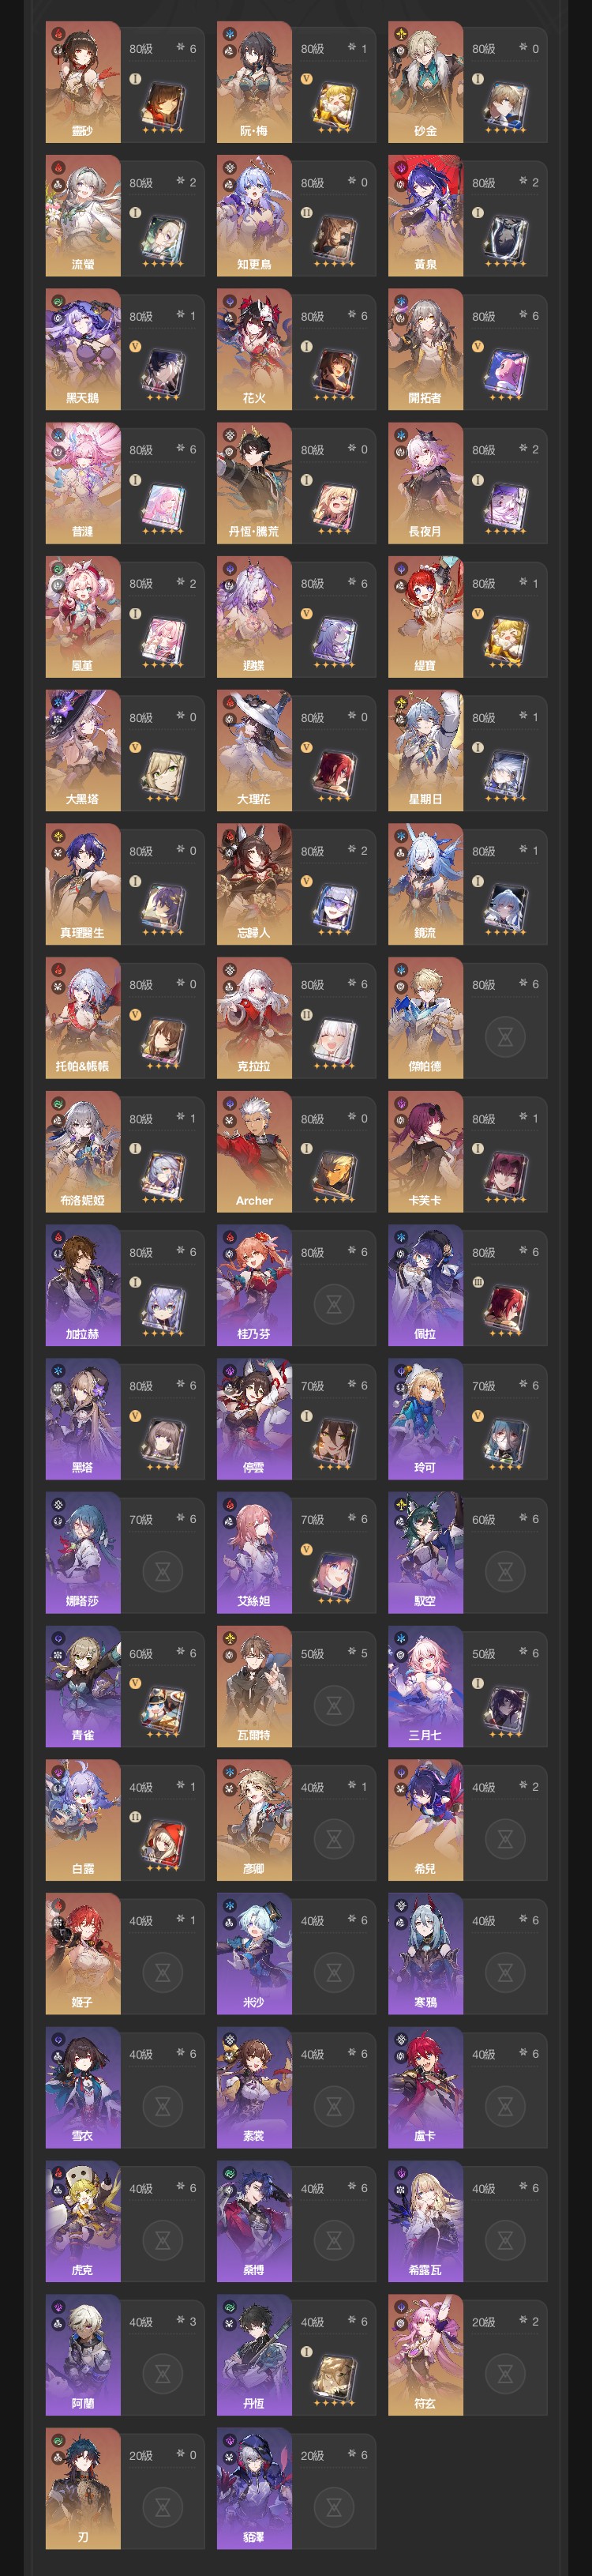Image resolution: width=592 pixels, height=2576 pixels.
Task: Open the 知更鳥 character portrait
Action: pyautogui.click(x=254, y=215)
